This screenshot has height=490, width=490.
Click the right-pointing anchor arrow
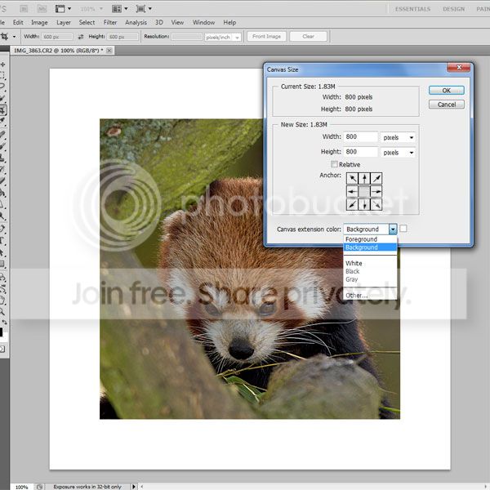[x=376, y=191]
